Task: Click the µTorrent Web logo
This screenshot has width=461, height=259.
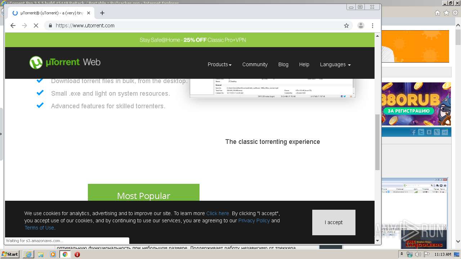Action: tap(65, 63)
